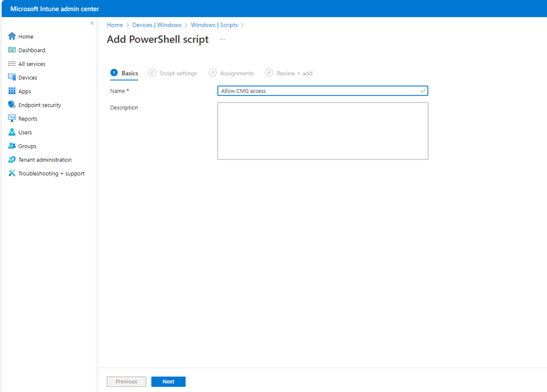Collapse the left navigation sidebar
The image size is (547, 392).
coord(92,23)
